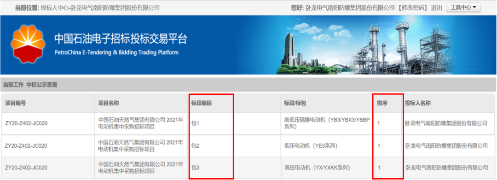This screenshot has height=180, width=497.
Task: Click the 标段编码 column header
Action: point(201,103)
